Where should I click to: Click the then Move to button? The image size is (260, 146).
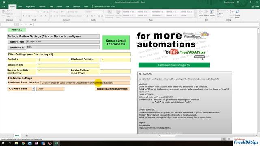tap(17, 47)
